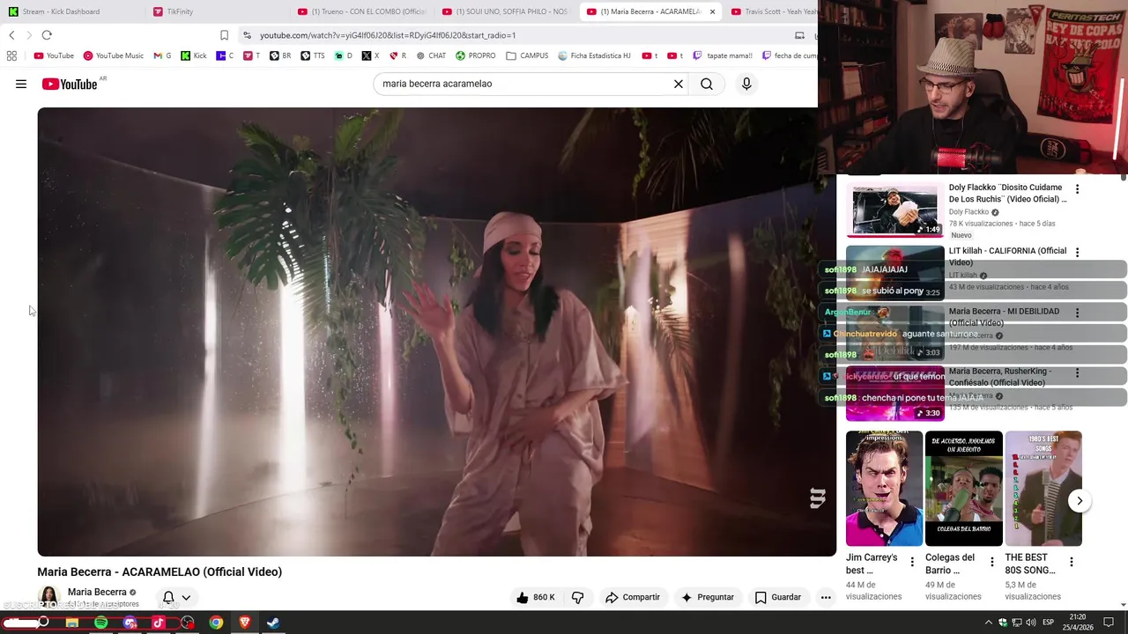Click the Compartir share button
The height and width of the screenshot is (634, 1128).
point(632,597)
